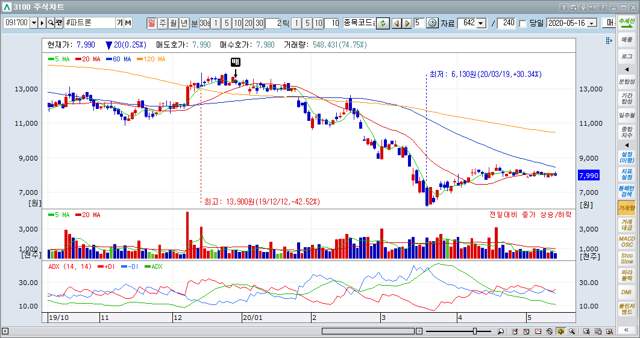This screenshot has height=338, width=640.
Task: Open the 종합지수 sidebar tab
Action: coord(627,132)
